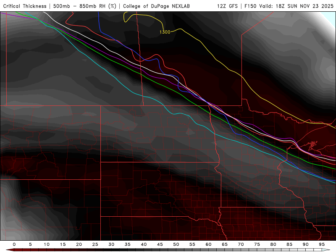This screenshot has width=336, height=252.
Task: Click the 30 value on the color scale
Action: [x=111, y=244]
